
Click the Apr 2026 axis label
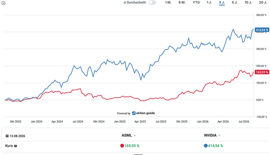[223, 122]
